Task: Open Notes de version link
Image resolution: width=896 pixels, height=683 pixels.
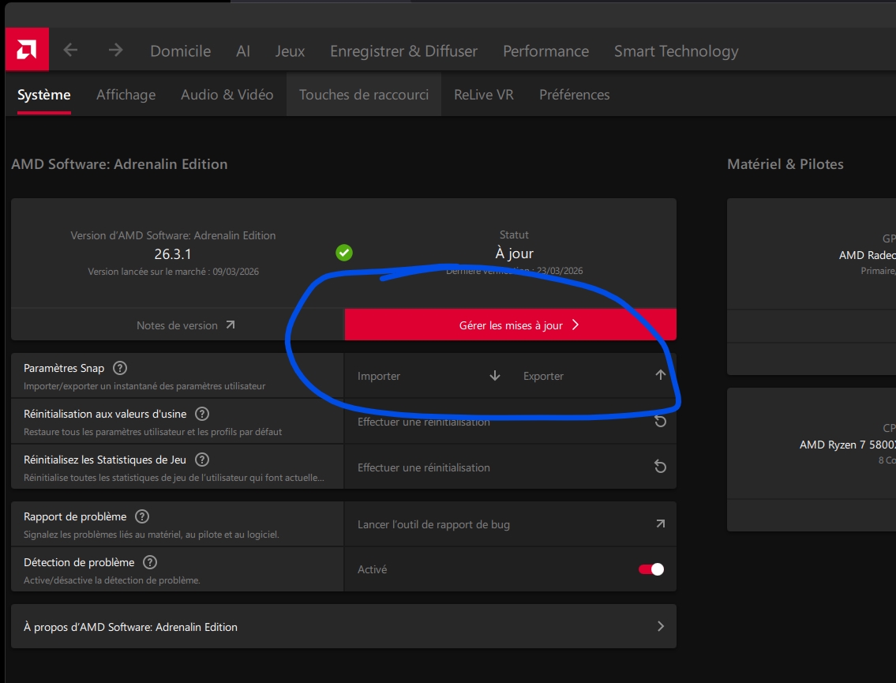Action: click(186, 325)
